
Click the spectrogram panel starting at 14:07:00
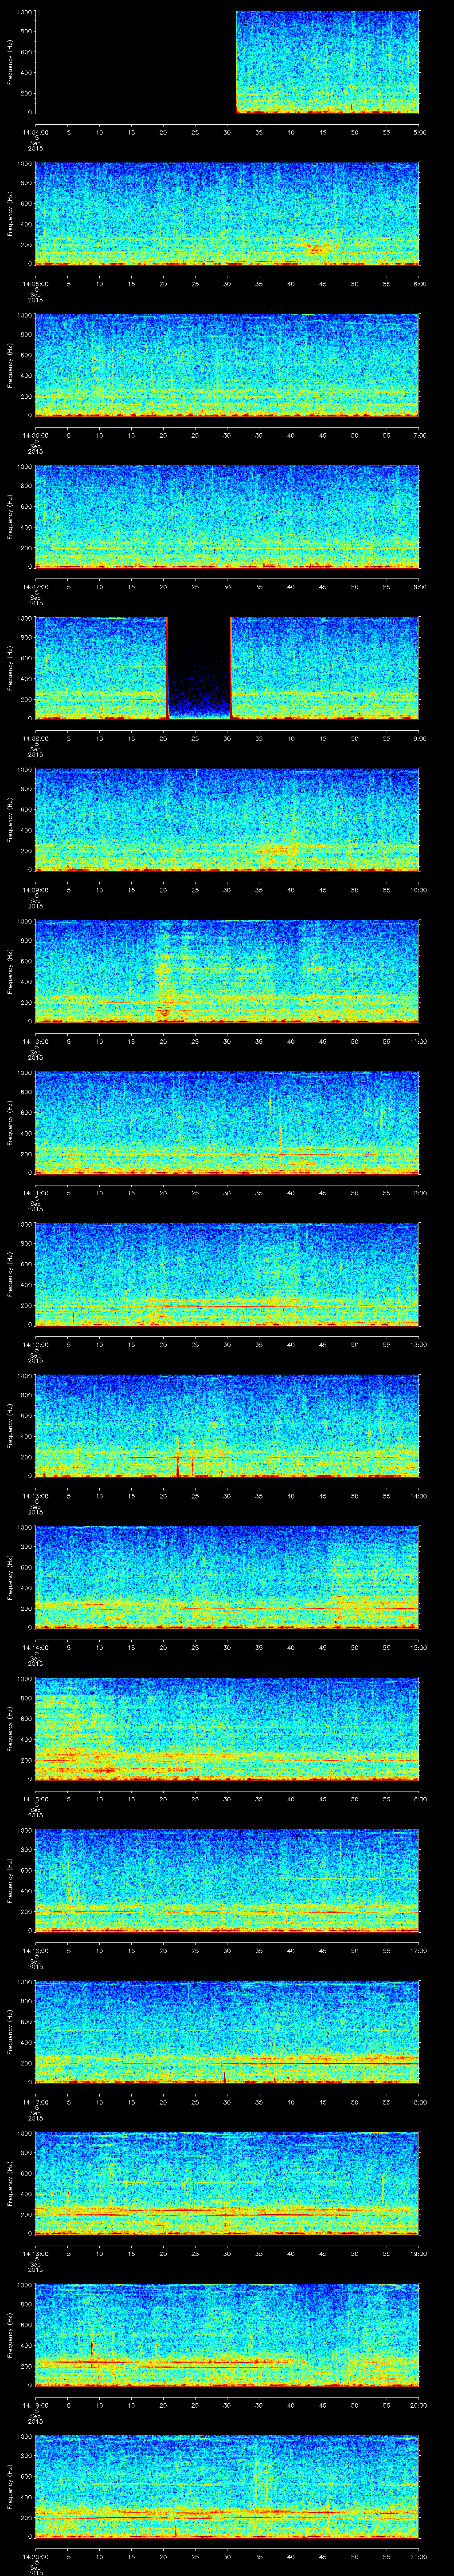tap(227, 517)
